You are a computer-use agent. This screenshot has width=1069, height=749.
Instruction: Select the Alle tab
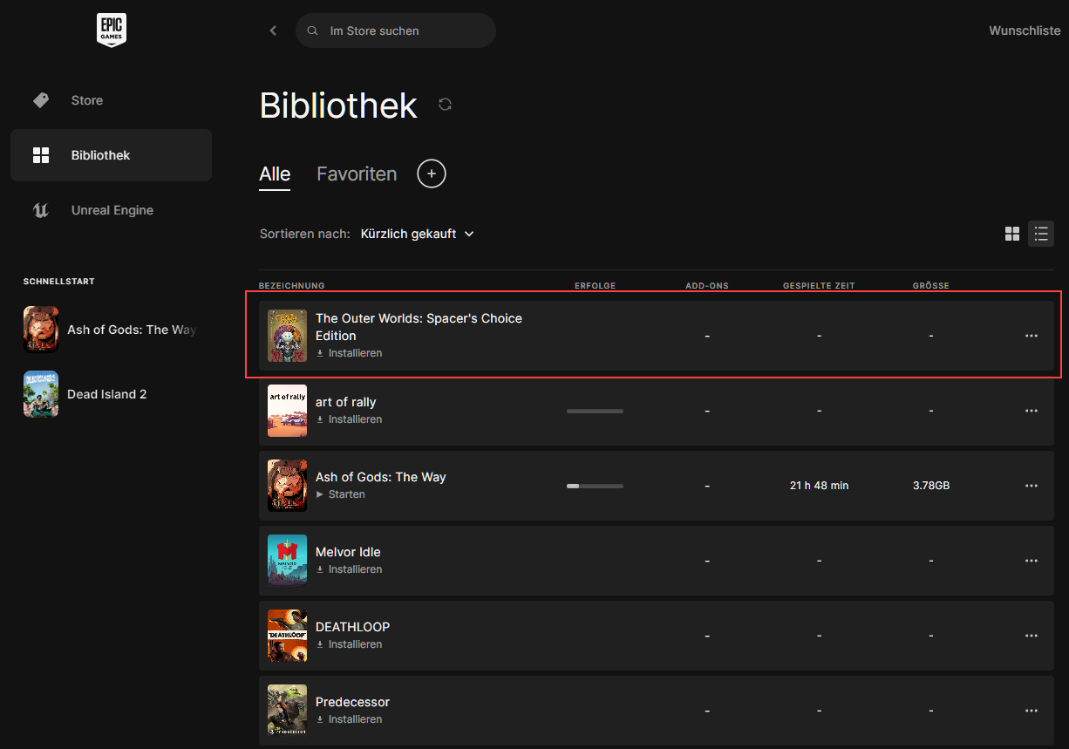point(275,174)
